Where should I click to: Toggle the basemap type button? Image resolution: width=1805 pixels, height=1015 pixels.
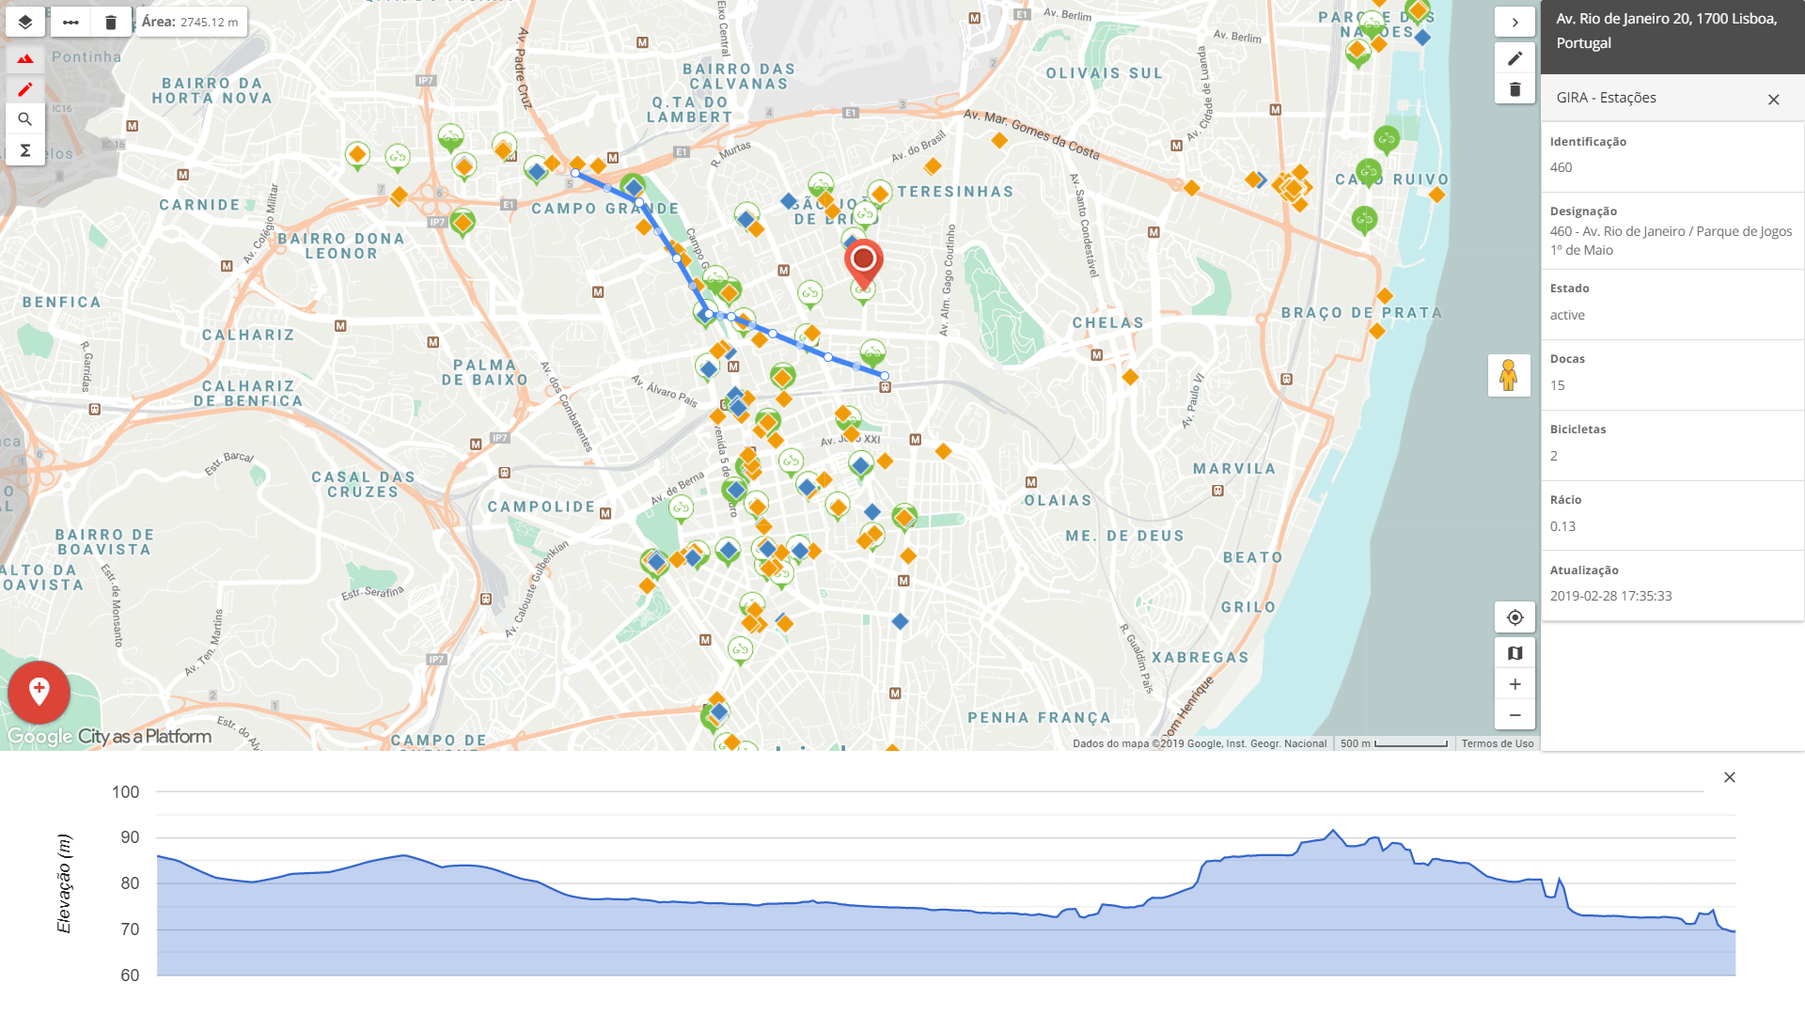1515,653
